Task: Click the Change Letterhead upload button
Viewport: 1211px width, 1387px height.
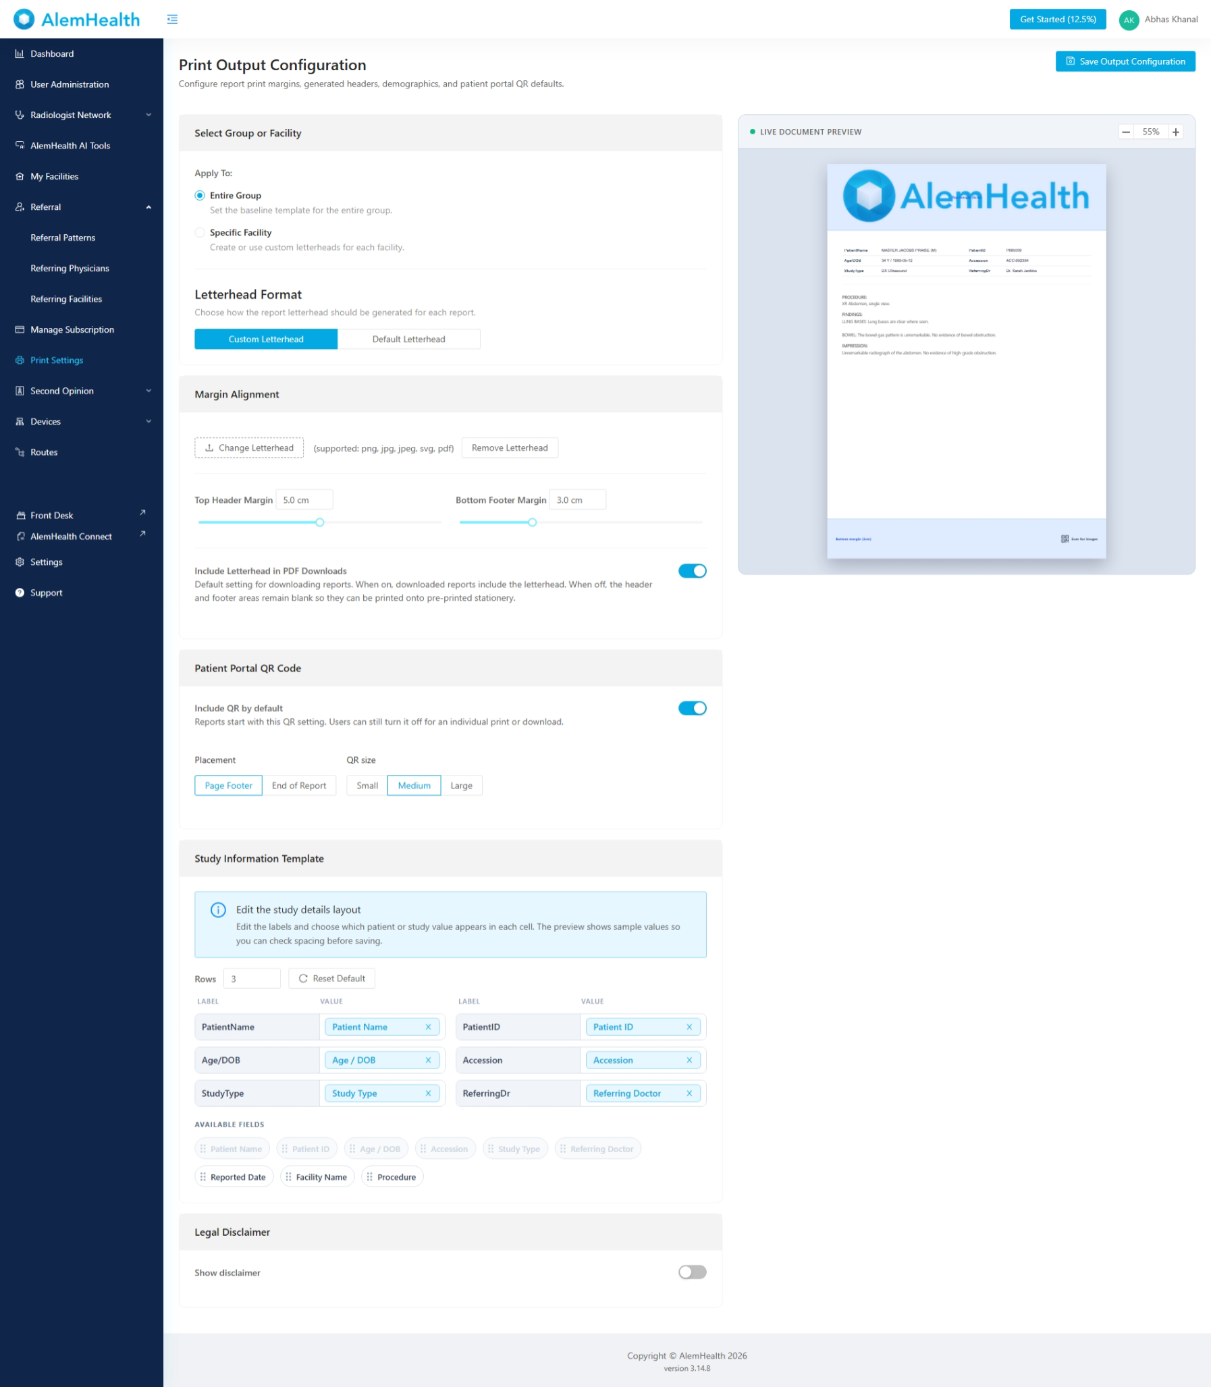Action: 249,448
